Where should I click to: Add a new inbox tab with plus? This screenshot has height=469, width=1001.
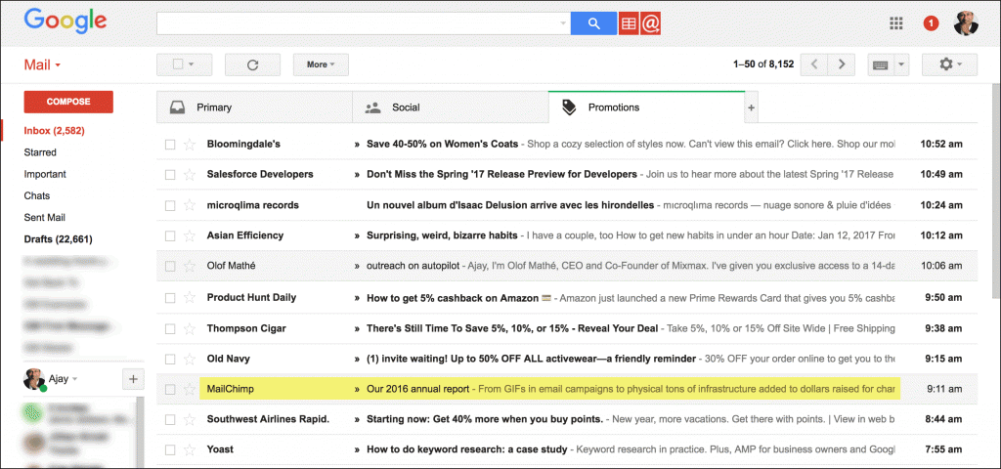click(751, 107)
